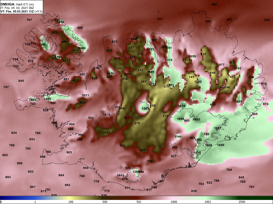Click the map value 839
This screenshot has height=204, width=273.
click(x=194, y=191)
